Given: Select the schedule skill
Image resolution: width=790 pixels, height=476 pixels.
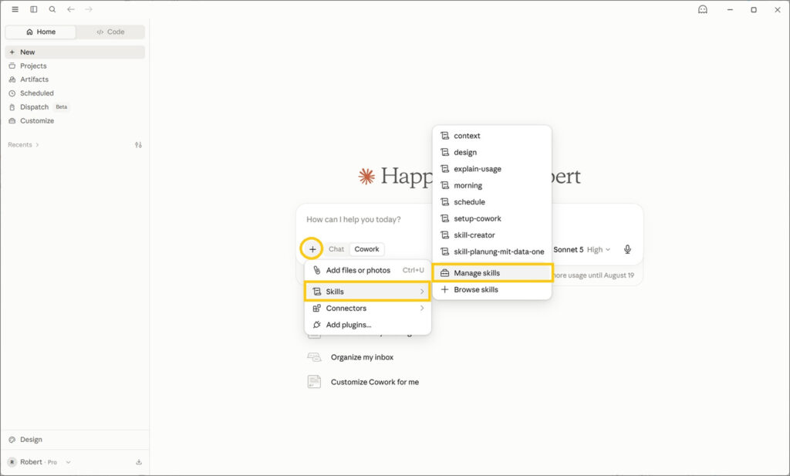Looking at the screenshot, I should click(491, 202).
